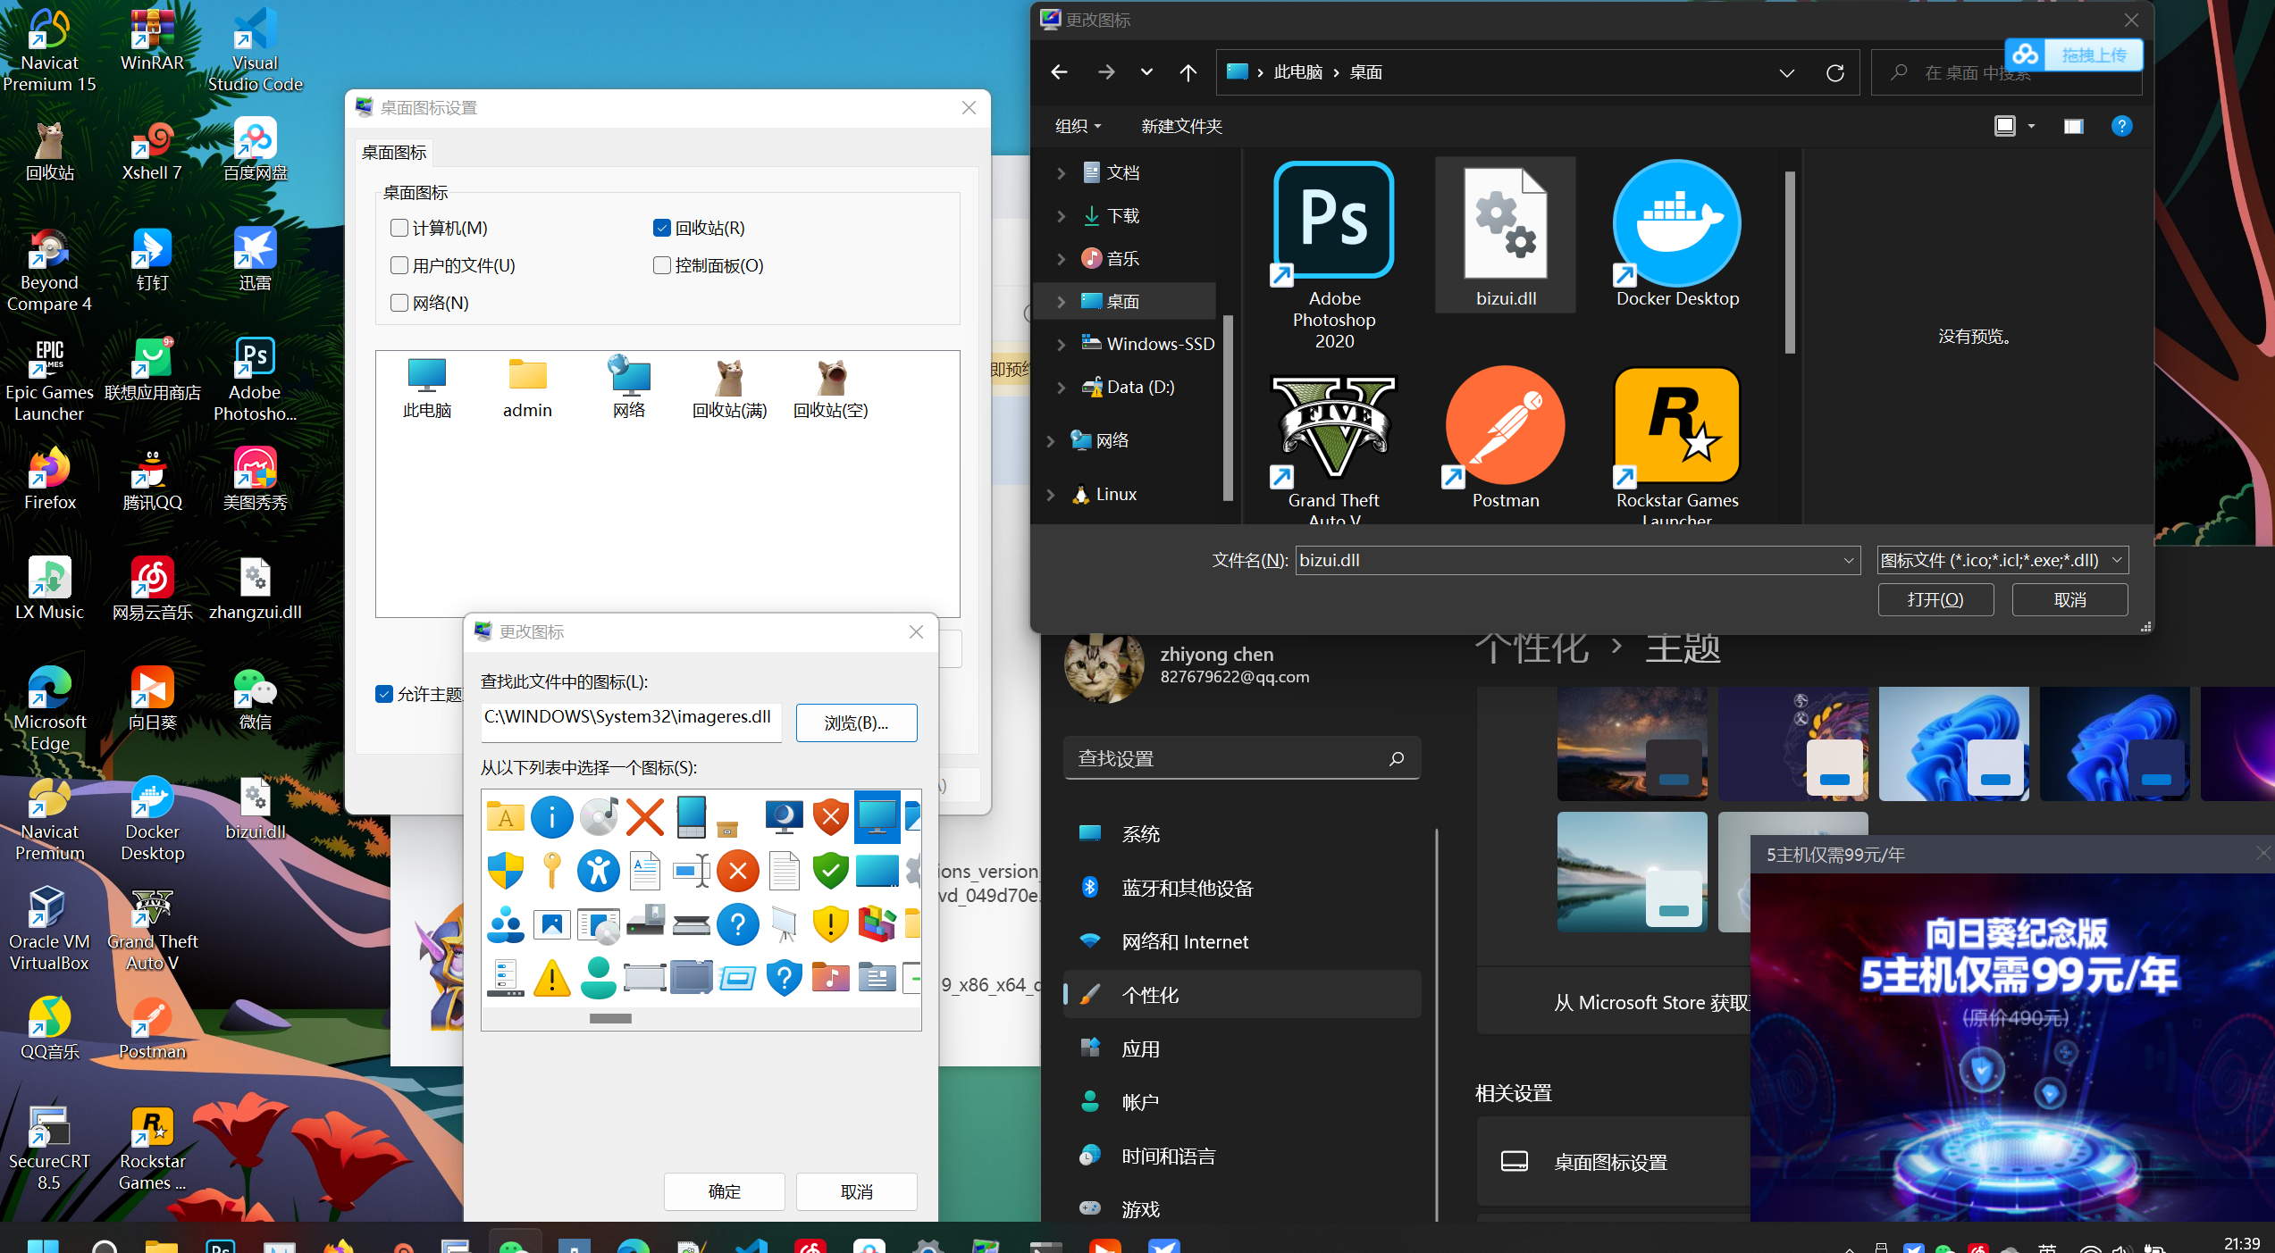This screenshot has height=1253, width=2275.
Task: Open 蓝牙和其他设备 settings section
Action: click(1241, 887)
